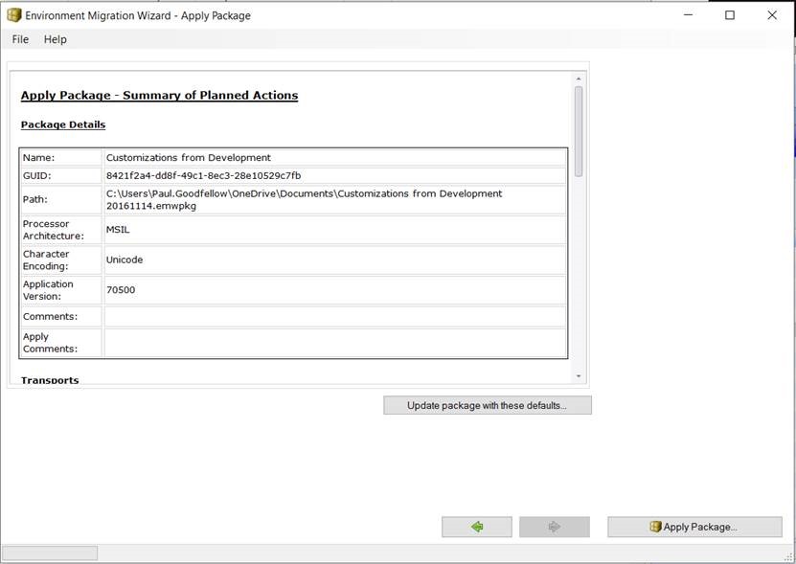Open the Help menu
The height and width of the screenshot is (564, 796).
56,39
